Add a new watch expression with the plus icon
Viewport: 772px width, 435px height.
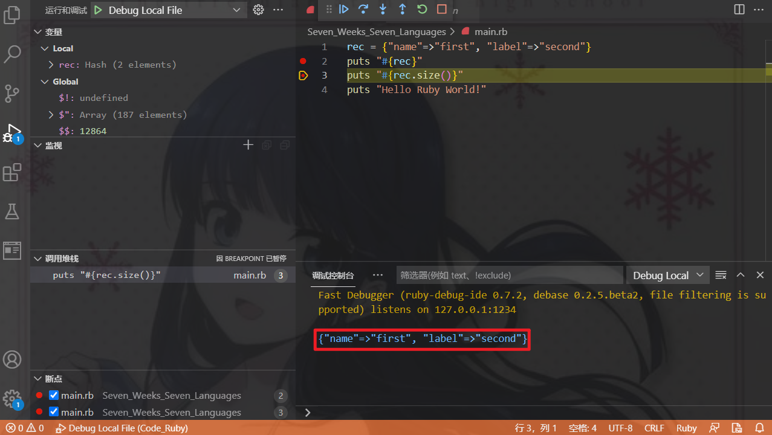[248, 144]
